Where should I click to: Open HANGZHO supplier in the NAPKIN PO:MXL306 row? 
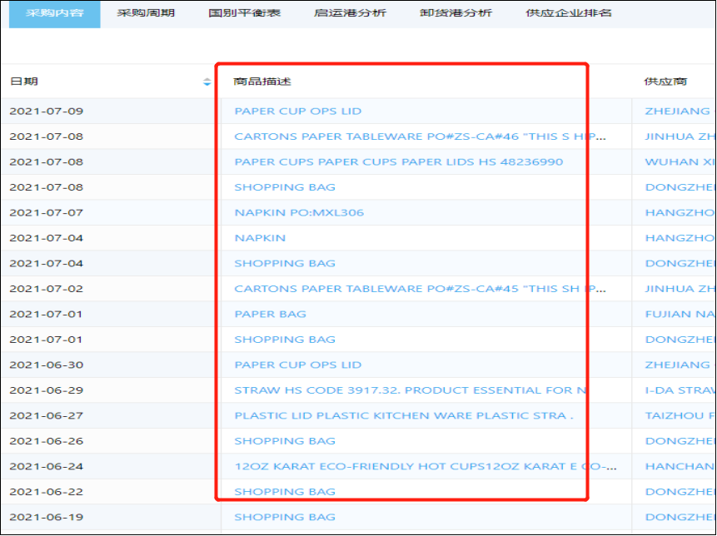[x=680, y=213]
